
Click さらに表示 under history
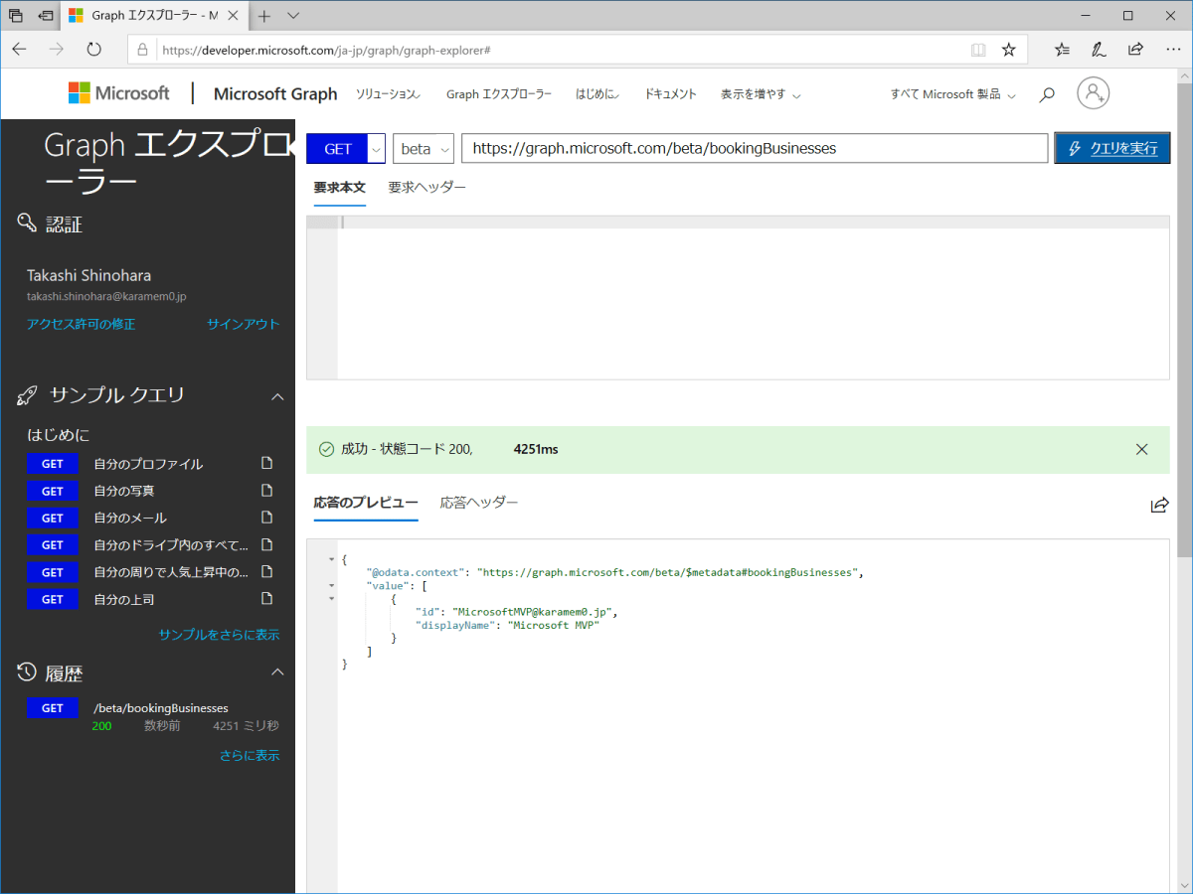pos(250,755)
